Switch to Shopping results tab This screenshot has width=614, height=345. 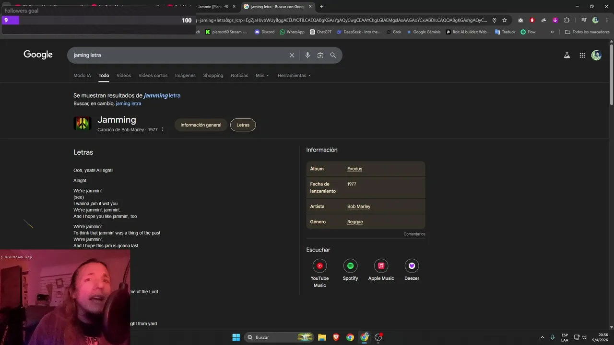pyautogui.click(x=213, y=75)
